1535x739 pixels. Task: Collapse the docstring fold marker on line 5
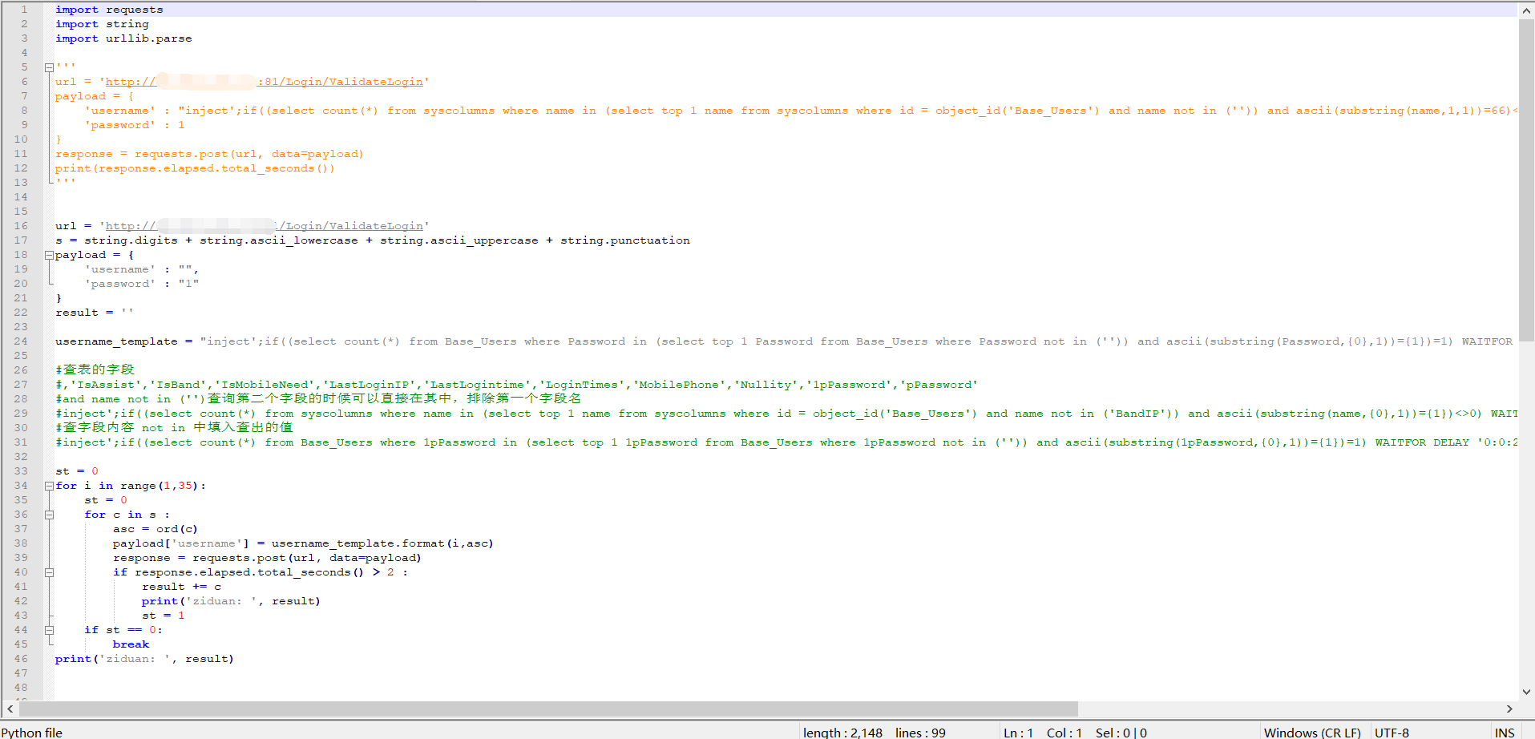(49, 67)
